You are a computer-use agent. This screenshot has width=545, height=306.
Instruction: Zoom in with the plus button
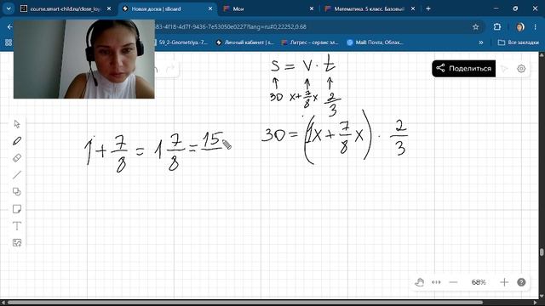[504, 282]
